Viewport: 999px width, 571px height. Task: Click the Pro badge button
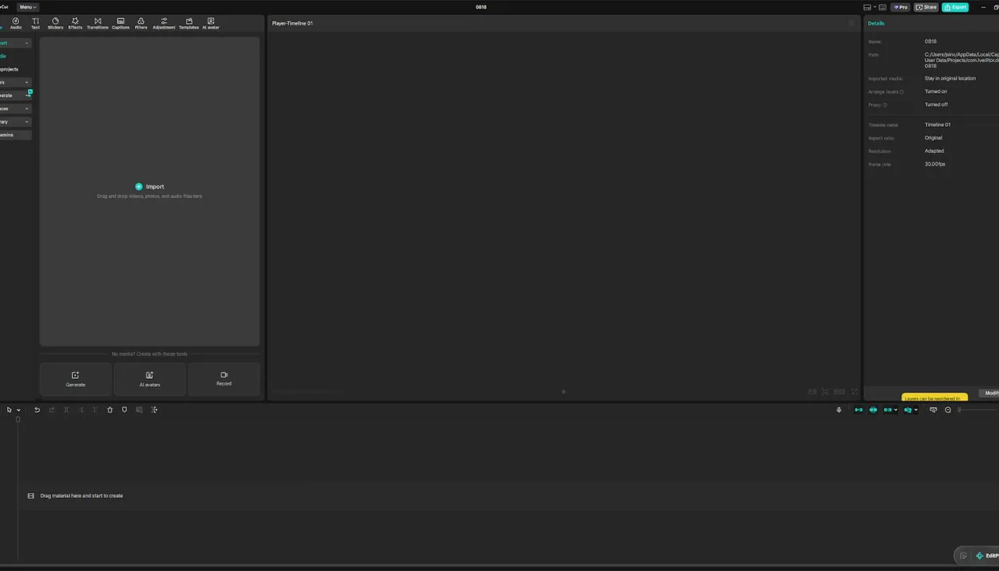click(x=900, y=7)
